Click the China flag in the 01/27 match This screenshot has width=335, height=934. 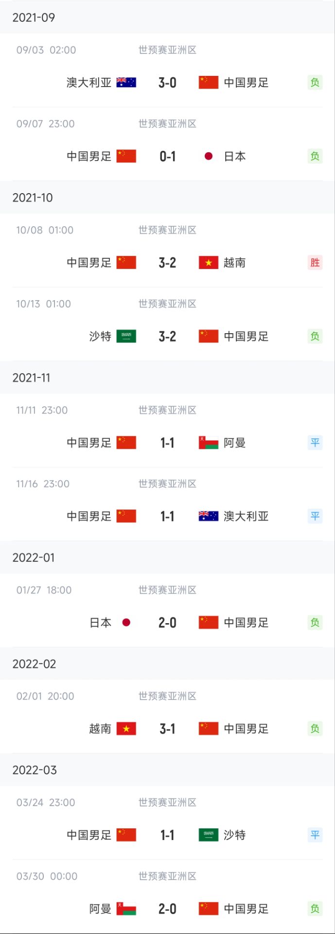click(x=209, y=622)
